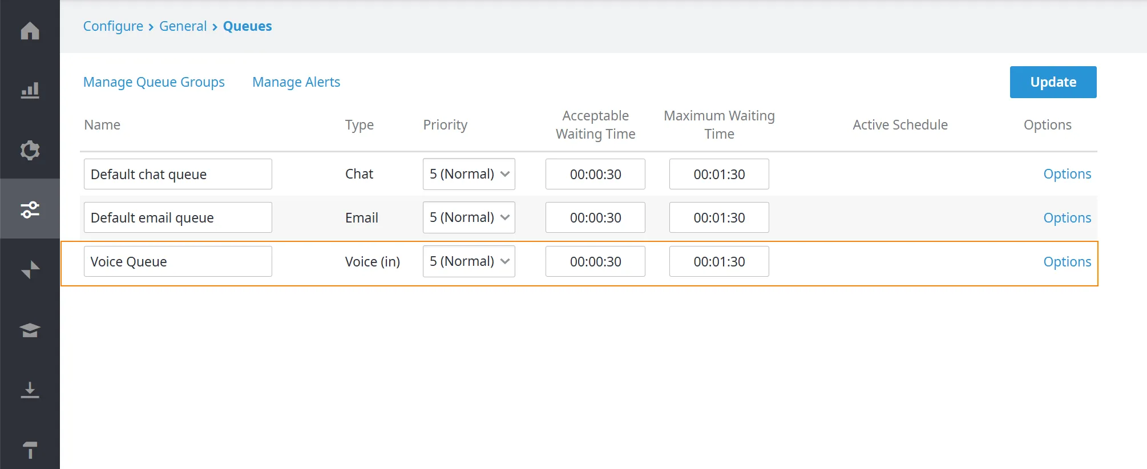
Task: Open the bar chart reports icon
Action: 30,90
